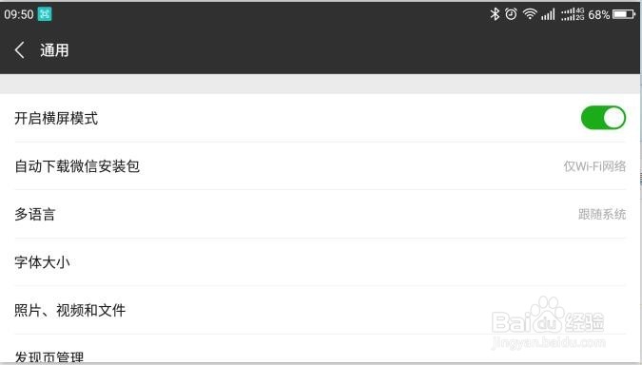This screenshot has width=642, height=365.
Task: Tap the back arrow icon
Action: click(20, 50)
